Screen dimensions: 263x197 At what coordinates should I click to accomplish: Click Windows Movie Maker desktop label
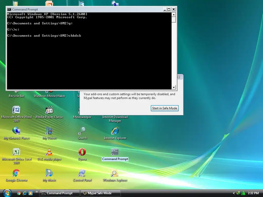click(x=49, y=96)
